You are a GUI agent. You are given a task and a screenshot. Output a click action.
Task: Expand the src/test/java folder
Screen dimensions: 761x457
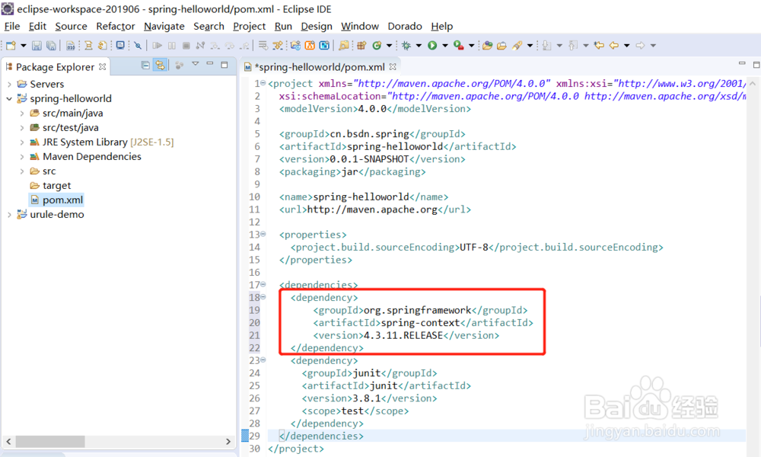[x=22, y=128]
